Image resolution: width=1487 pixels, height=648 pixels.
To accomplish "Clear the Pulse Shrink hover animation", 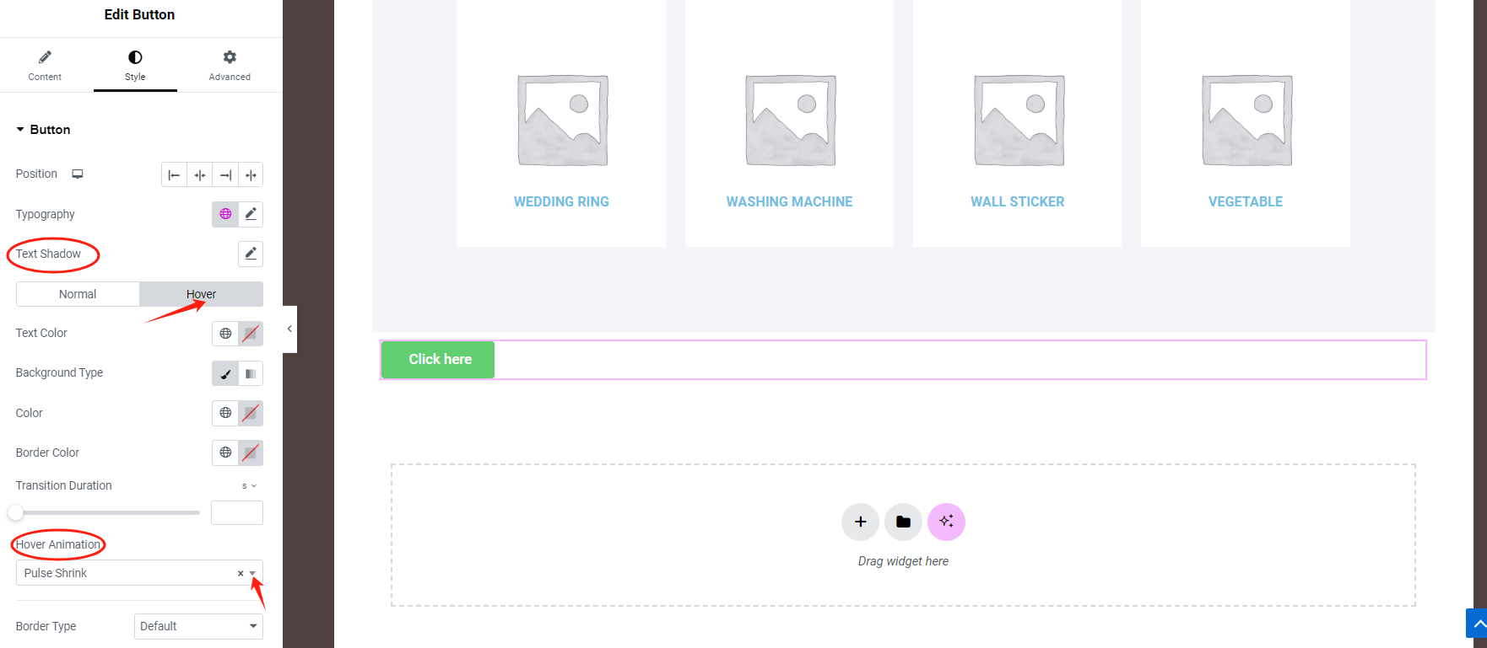I will tap(241, 573).
